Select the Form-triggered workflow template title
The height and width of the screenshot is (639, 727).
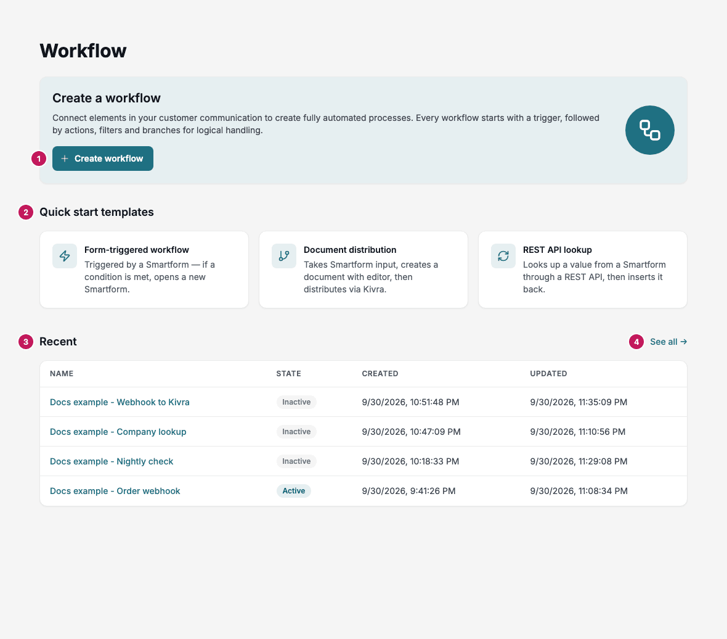click(137, 250)
